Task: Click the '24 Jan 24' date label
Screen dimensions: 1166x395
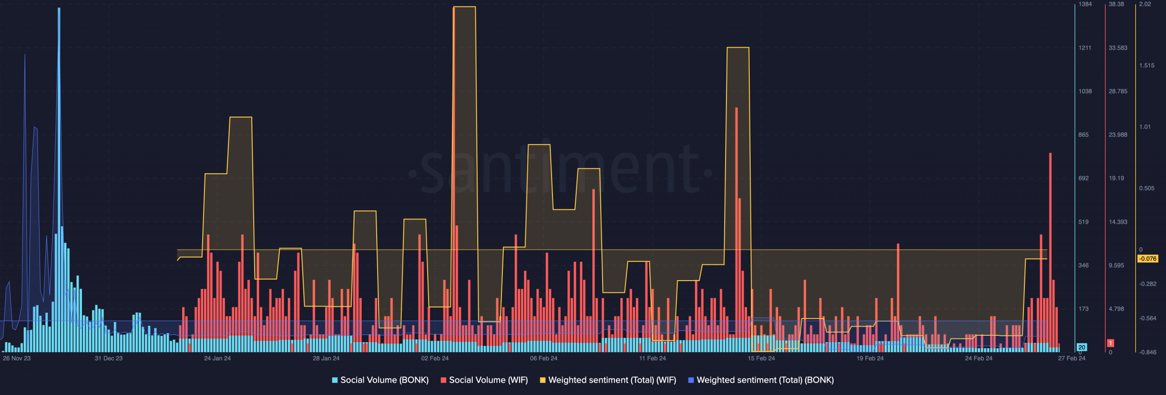Action: tap(217, 358)
